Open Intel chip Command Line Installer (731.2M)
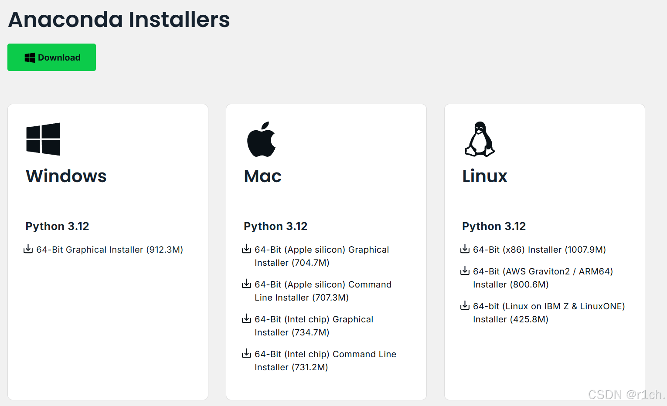Viewport: 667px width, 406px height. (325, 361)
